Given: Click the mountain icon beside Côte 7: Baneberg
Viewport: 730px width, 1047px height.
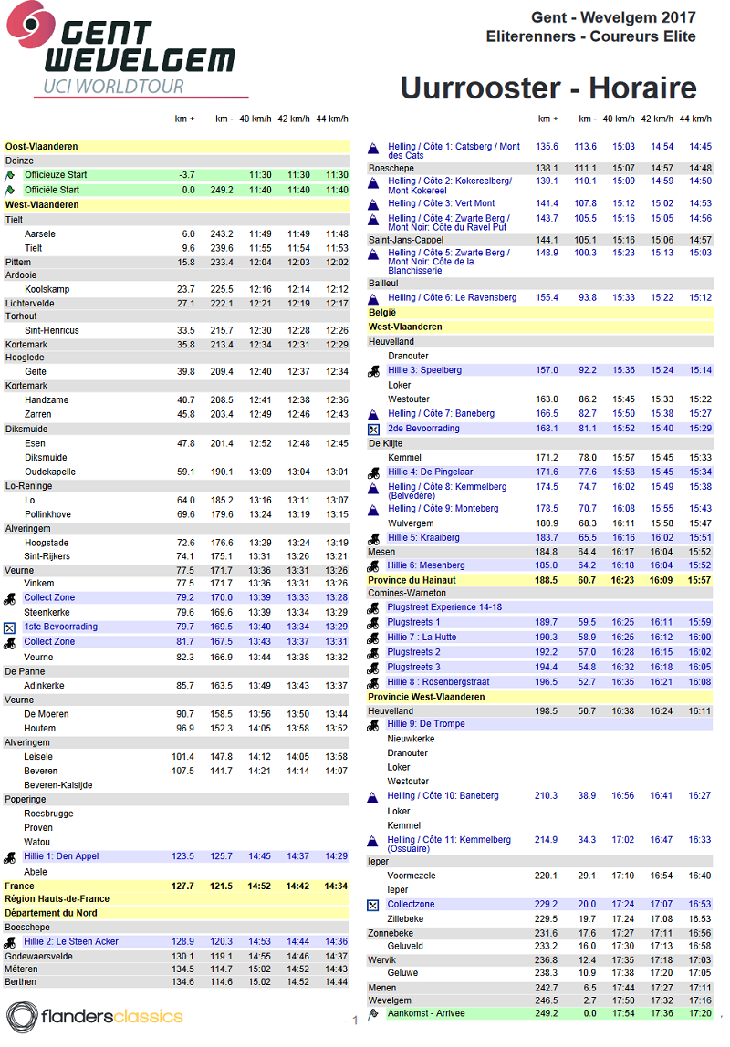Looking at the screenshot, I should (x=373, y=415).
